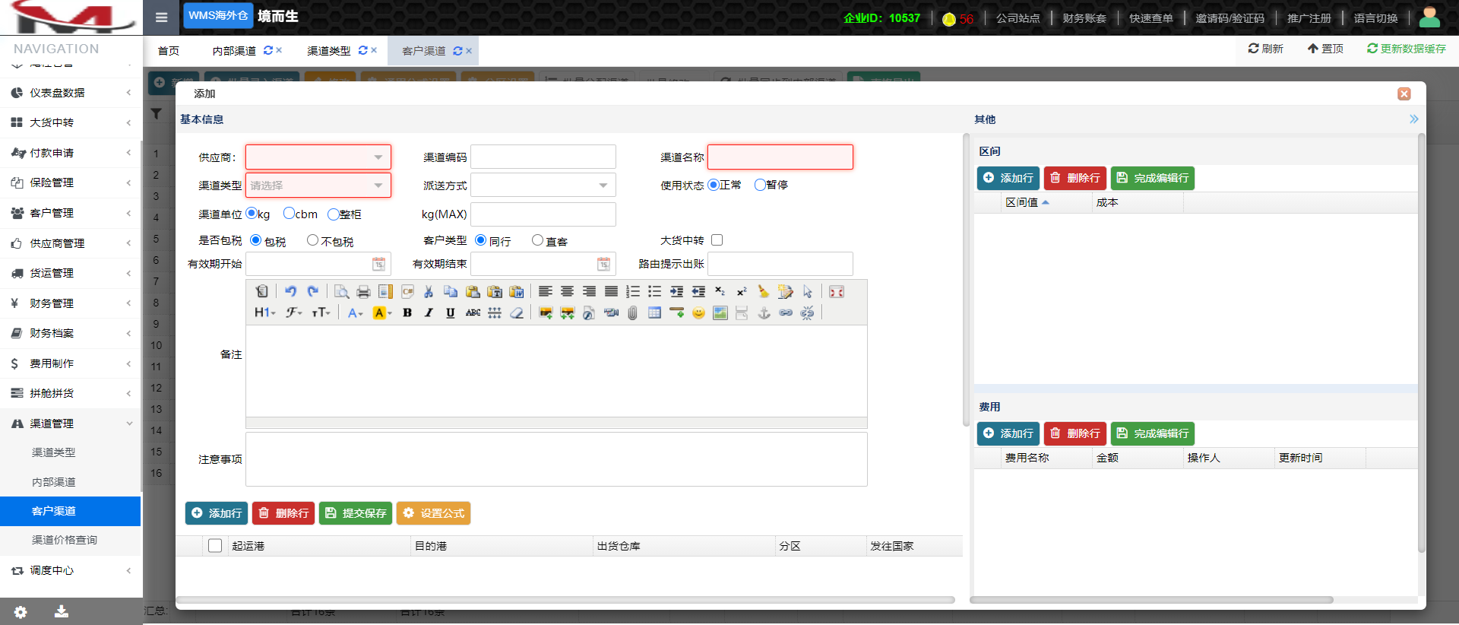This screenshot has width=1459, height=625.
Task: Click the undo icon in editor toolbar
Action: click(290, 291)
